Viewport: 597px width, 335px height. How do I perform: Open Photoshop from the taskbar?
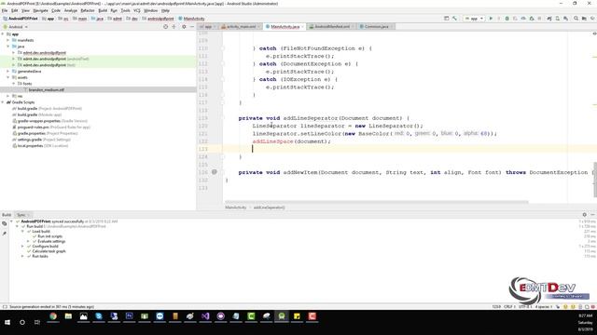[129, 316]
